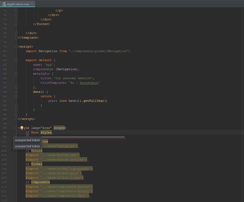Viewport: 244px width, 202px height.
Task: Collapse export default block at line 82
Action: tap(16, 60)
